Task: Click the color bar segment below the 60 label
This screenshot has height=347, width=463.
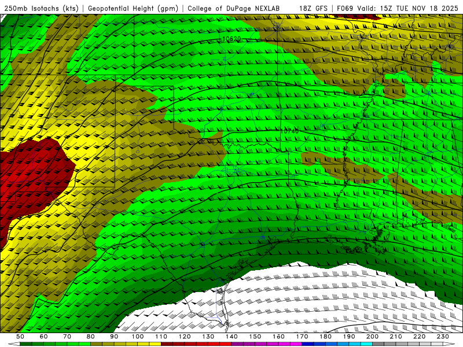Action: point(49,344)
